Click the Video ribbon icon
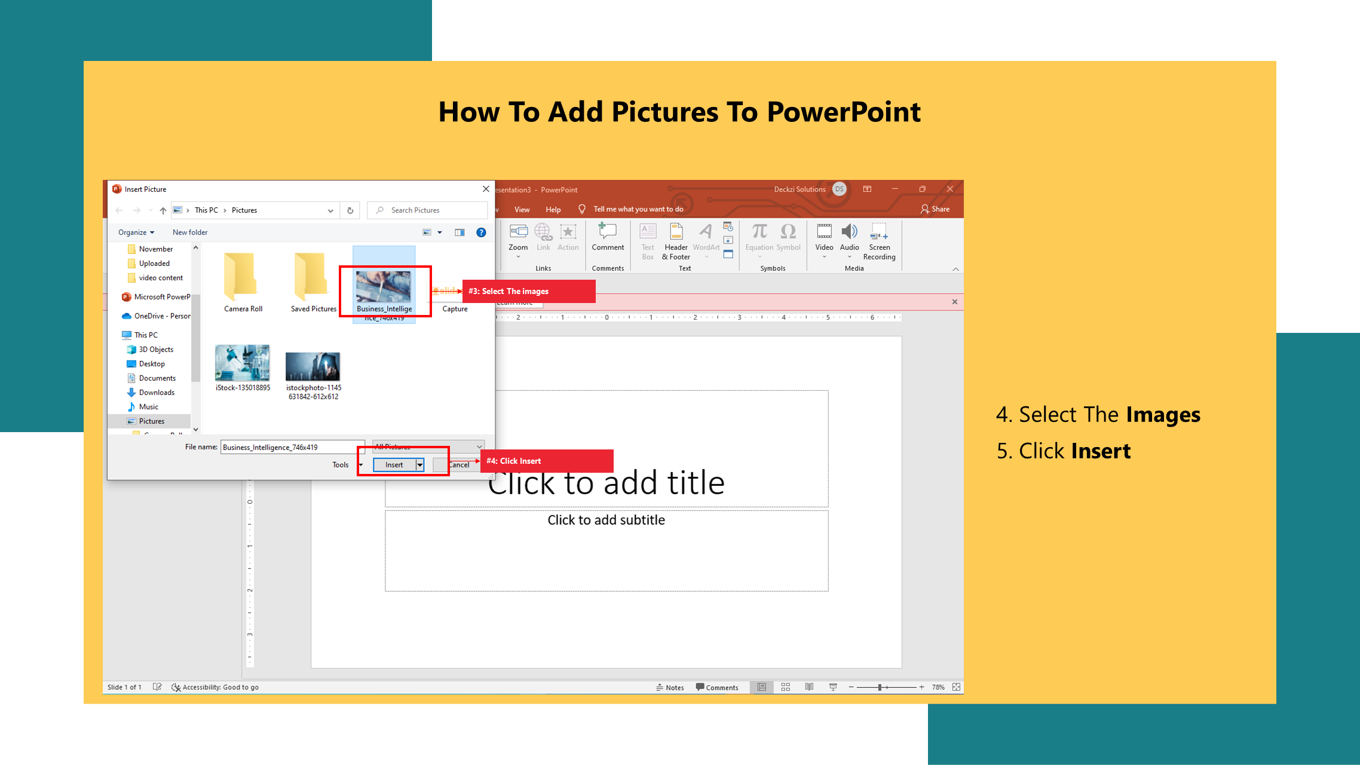 click(x=824, y=239)
